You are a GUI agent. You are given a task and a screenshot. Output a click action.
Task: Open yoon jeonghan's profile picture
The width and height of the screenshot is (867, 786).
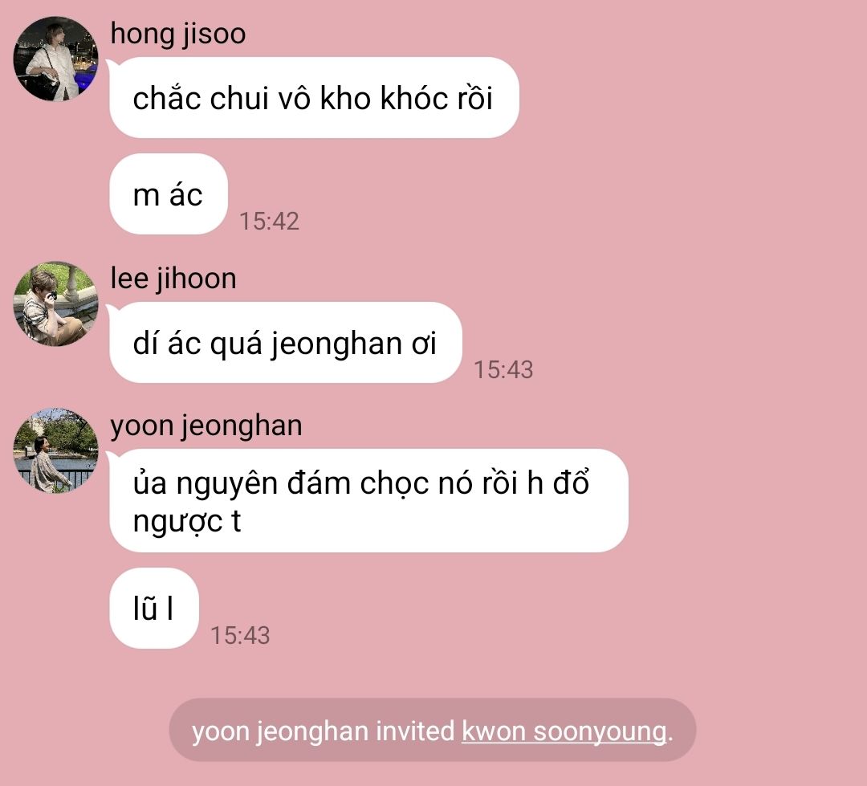click(x=56, y=450)
